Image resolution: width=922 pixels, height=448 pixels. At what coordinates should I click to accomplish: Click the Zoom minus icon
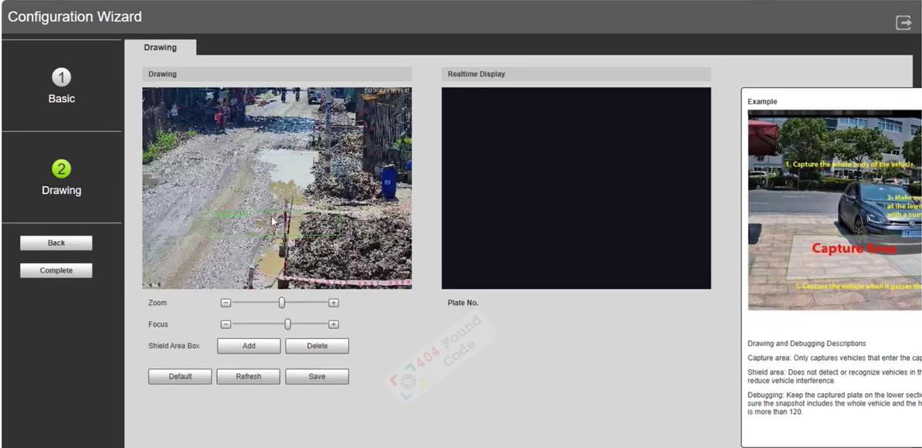pyautogui.click(x=225, y=303)
